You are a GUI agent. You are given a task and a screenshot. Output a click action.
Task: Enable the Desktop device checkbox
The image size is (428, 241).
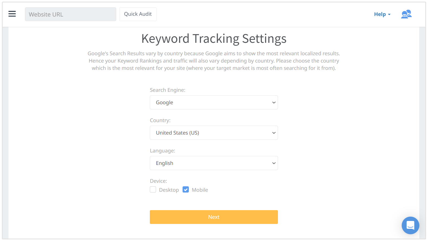pos(153,190)
